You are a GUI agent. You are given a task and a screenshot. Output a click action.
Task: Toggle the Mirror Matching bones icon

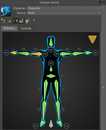(x=16, y=21)
